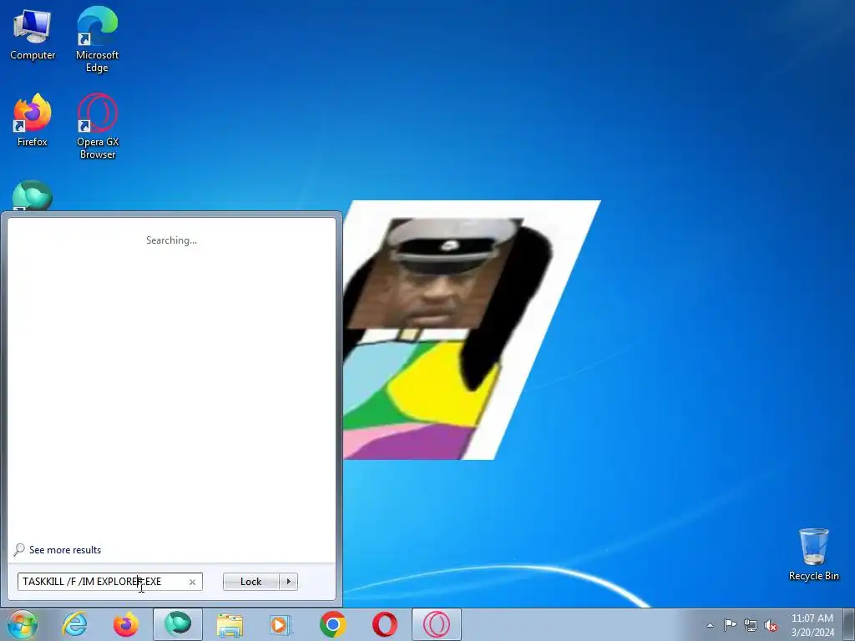Open the Action Center flag icon
This screenshot has height=641, width=855.
[730, 625]
